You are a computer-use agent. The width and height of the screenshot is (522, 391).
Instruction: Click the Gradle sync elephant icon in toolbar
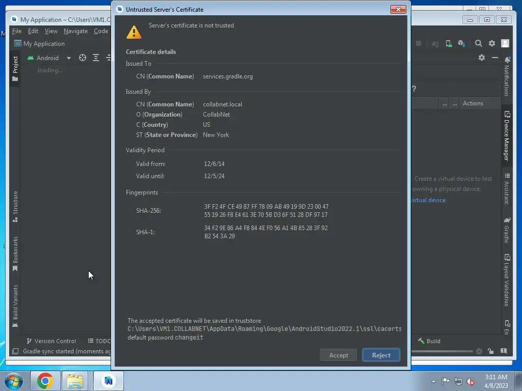click(x=435, y=44)
